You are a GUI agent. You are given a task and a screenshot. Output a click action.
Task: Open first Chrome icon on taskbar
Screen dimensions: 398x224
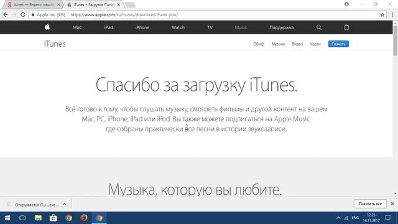click(x=69, y=218)
